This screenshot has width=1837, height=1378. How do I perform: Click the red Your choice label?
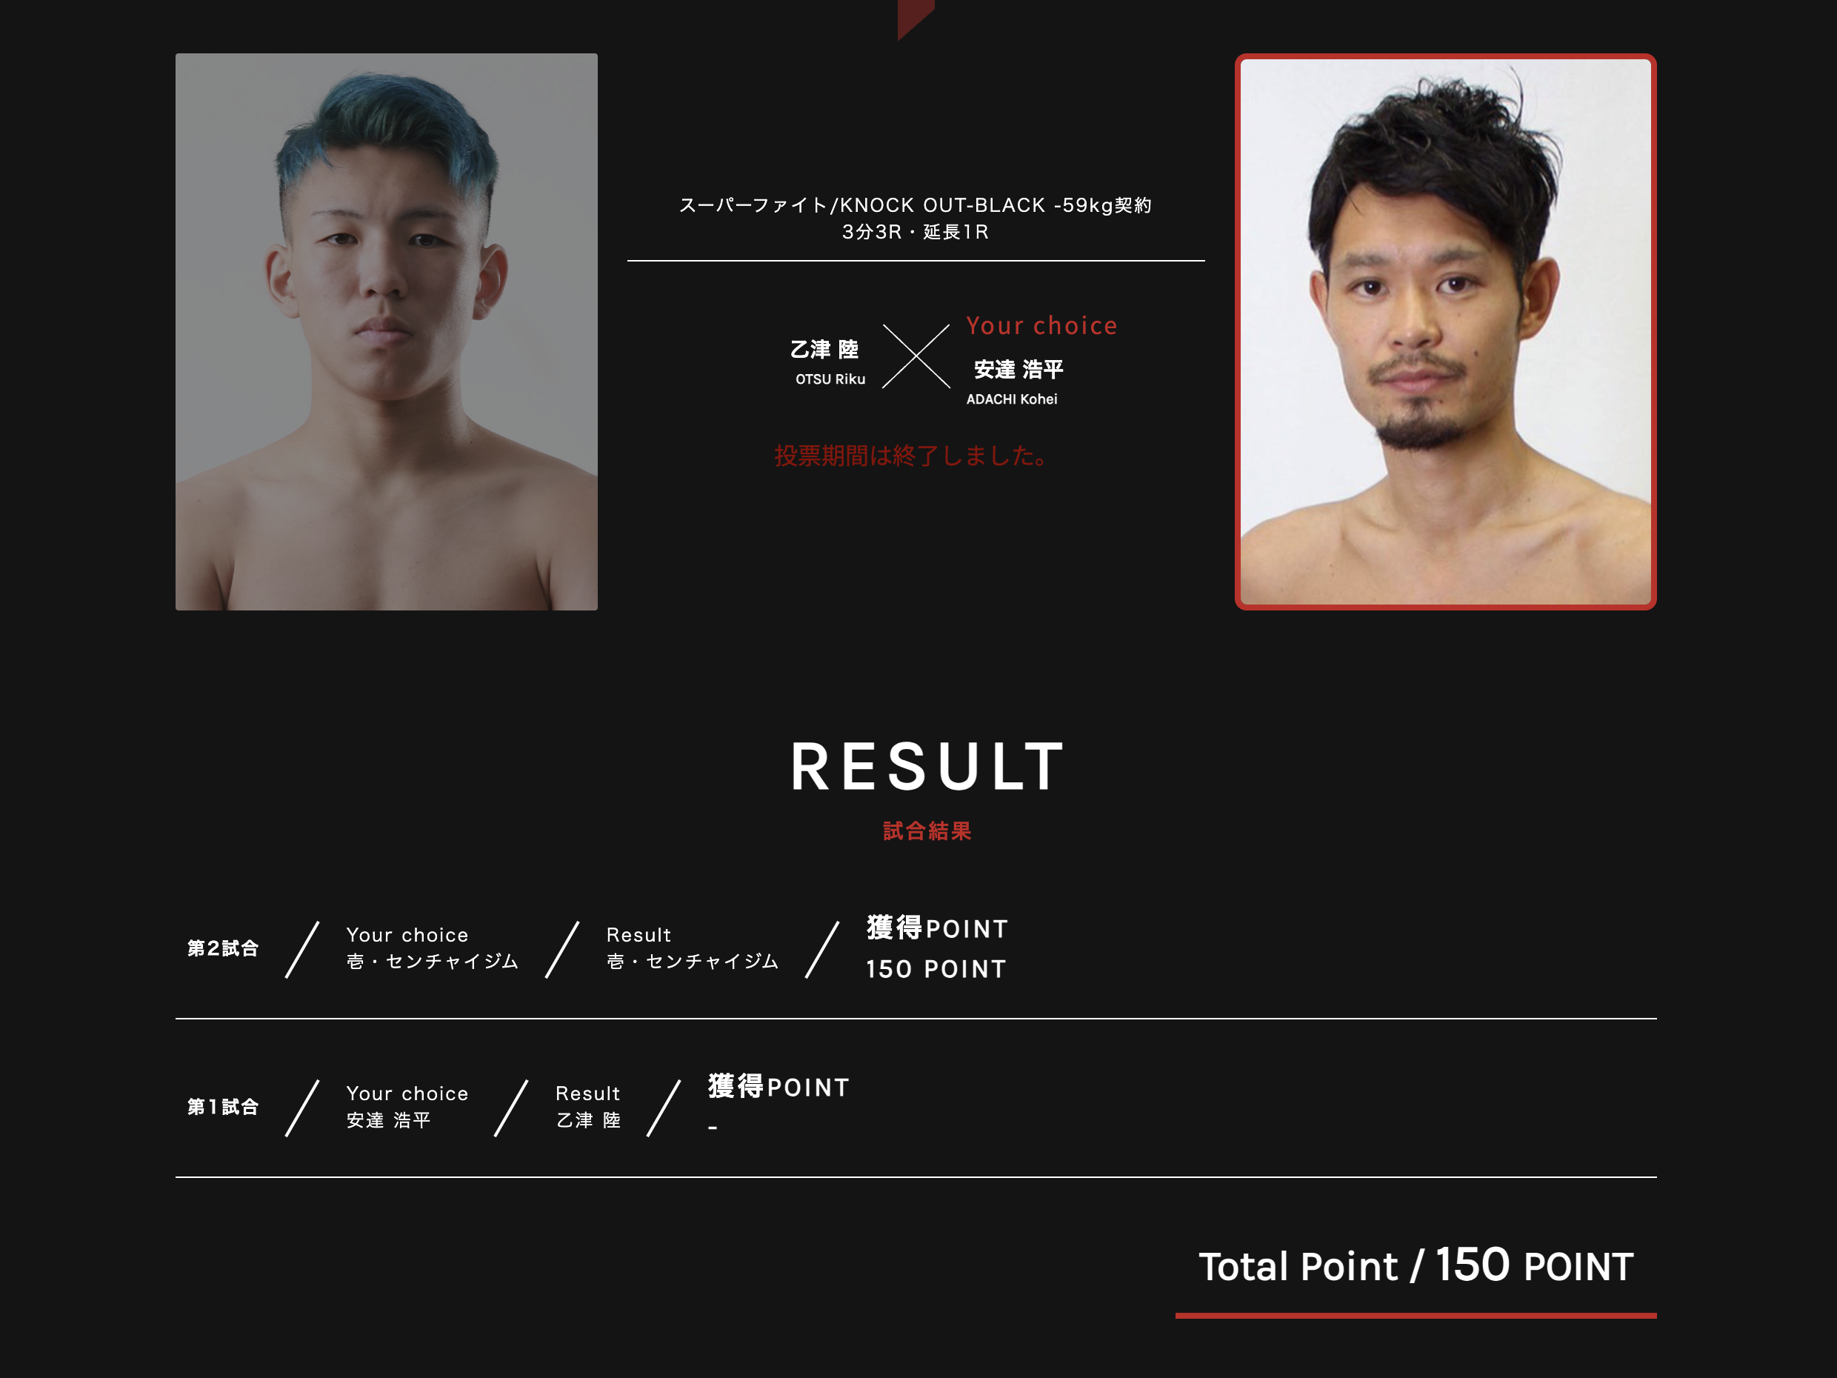pos(1041,325)
